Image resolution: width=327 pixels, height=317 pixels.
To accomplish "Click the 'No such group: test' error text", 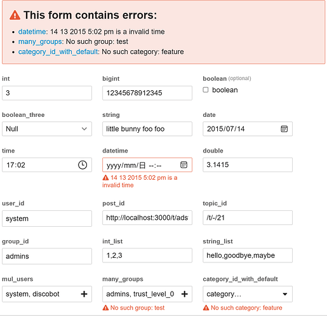I will point(137,307).
